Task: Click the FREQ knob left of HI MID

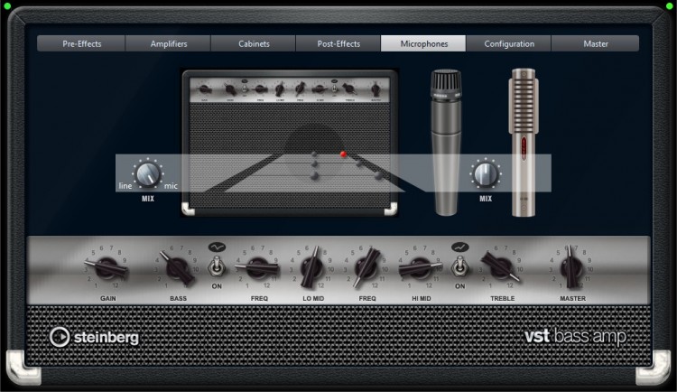Action: (x=366, y=268)
